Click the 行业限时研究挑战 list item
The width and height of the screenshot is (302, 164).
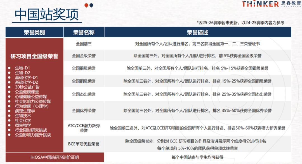click(31, 130)
